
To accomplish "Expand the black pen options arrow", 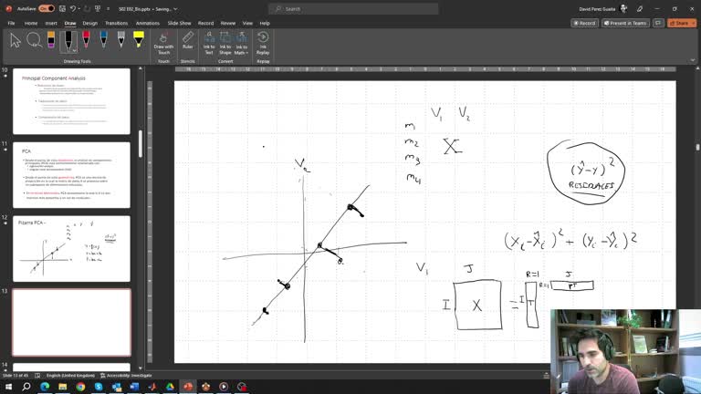I will point(74,50).
